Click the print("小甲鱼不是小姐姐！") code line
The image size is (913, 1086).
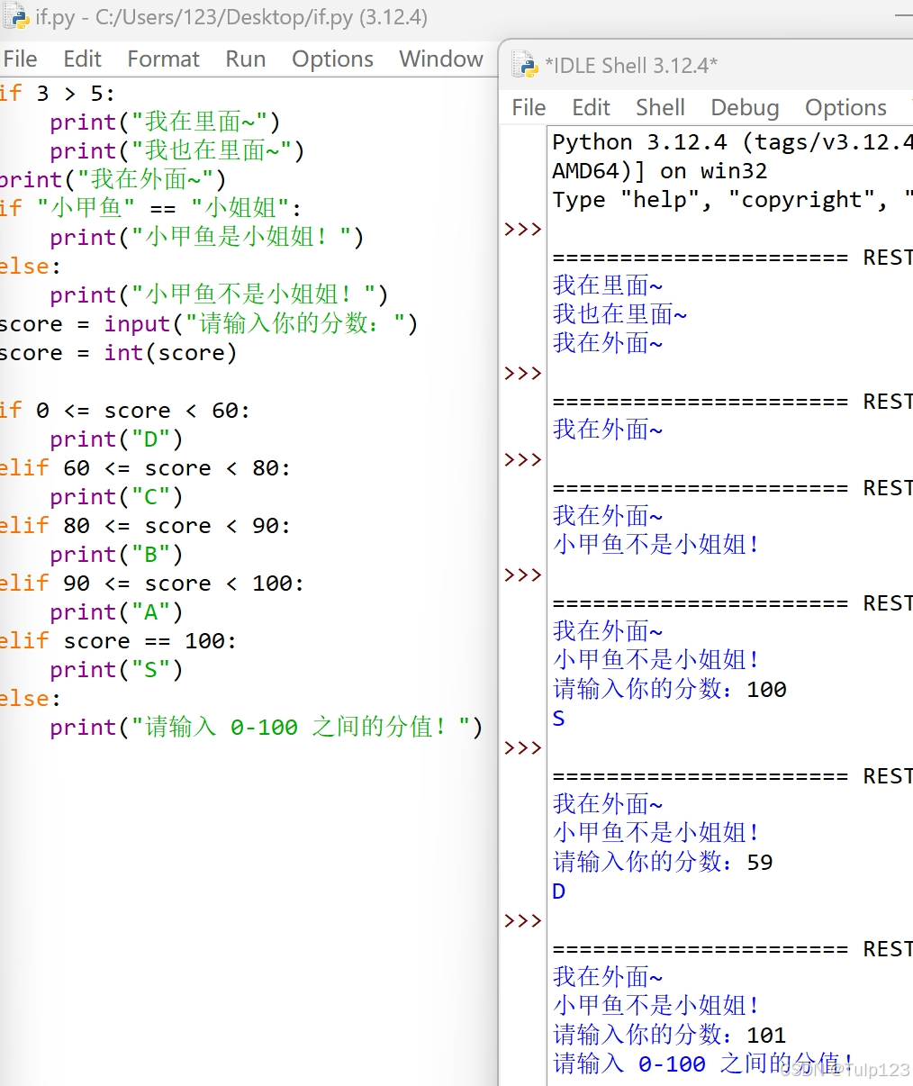[219, 295]
